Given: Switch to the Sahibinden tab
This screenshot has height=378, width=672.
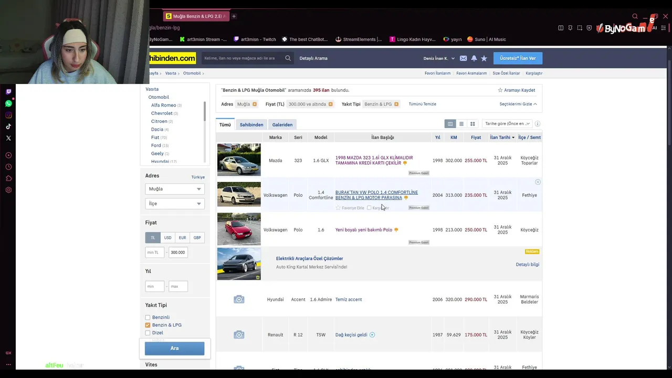Looking at the screenshot, I should coord(251,124).
